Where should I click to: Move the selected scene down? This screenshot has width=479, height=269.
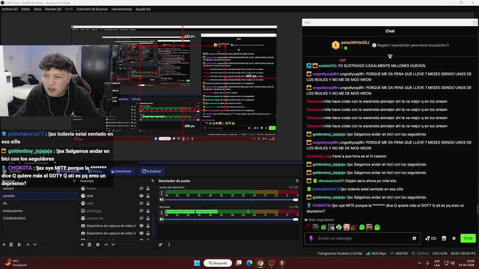[x=35, y=245]
